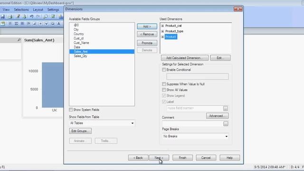Enable Show System Fields checkbox
The image size is (304, 171).
pyautogui.click(x=71, y=110)
